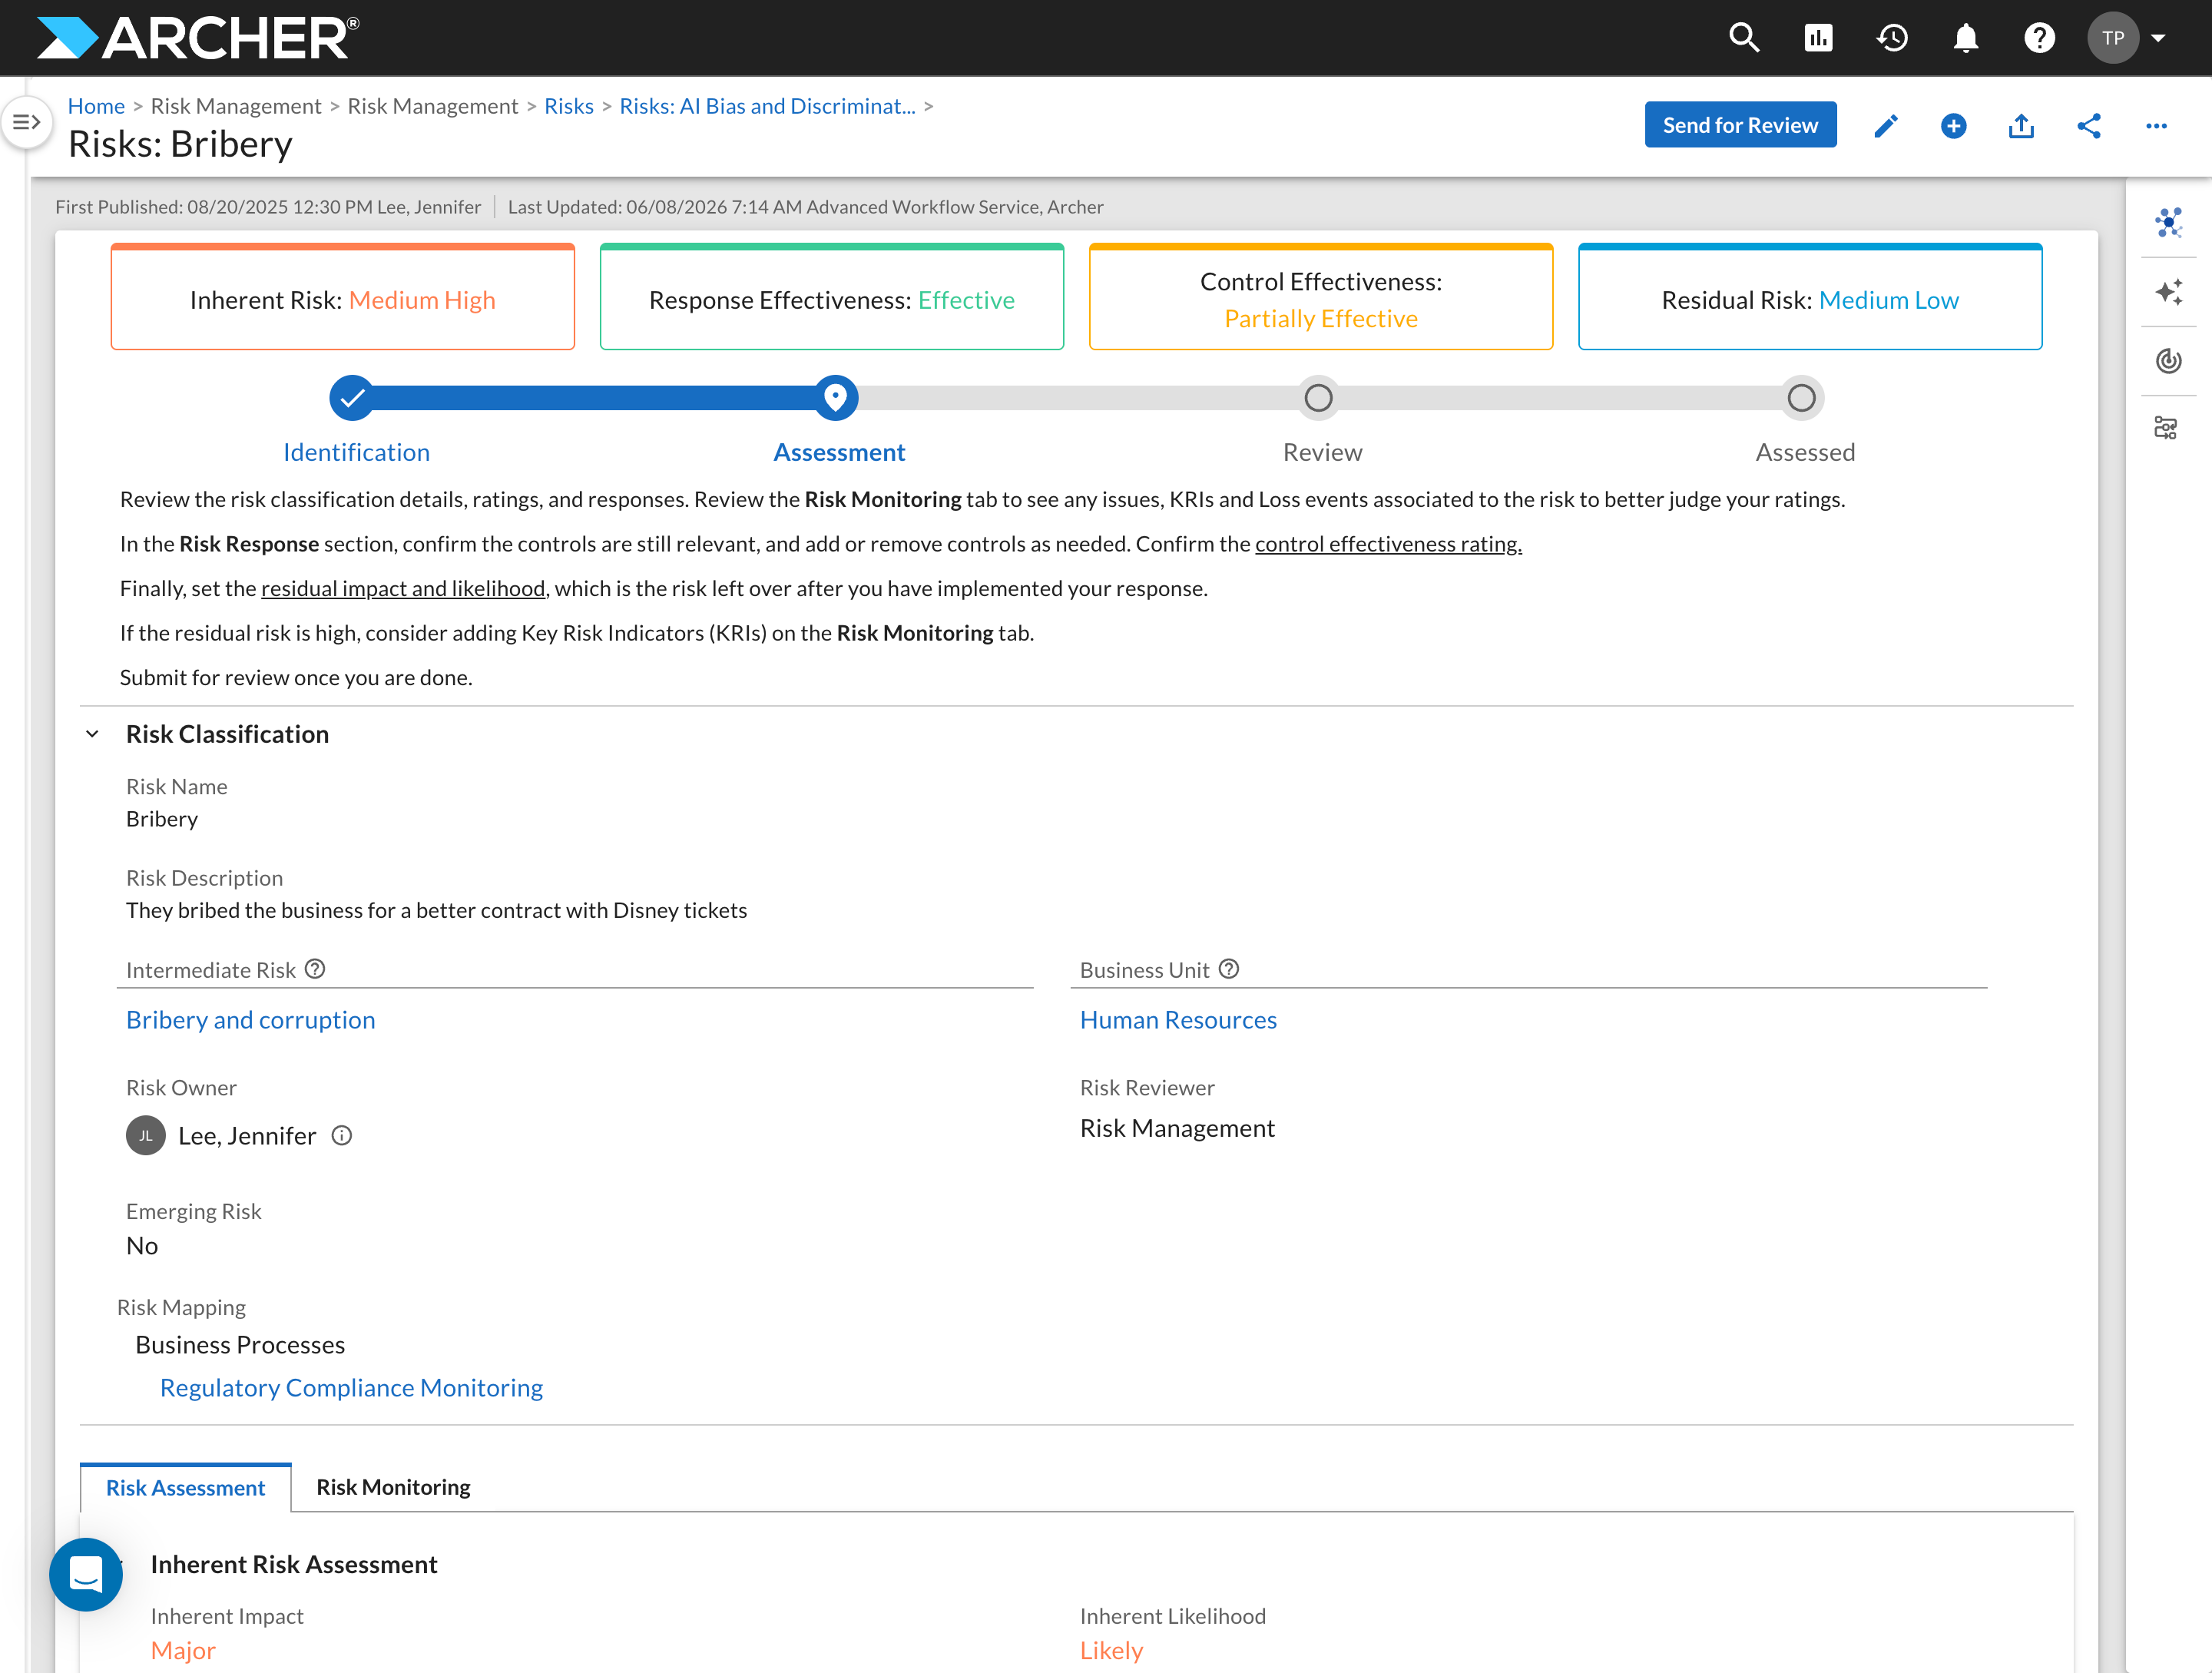Go to Home breadcrumb link

tap(96, 106)
